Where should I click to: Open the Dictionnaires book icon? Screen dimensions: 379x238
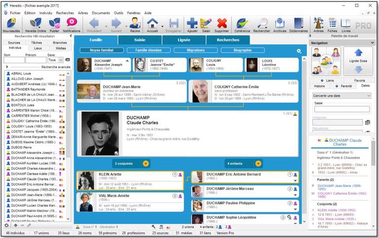tap(298, 25)
